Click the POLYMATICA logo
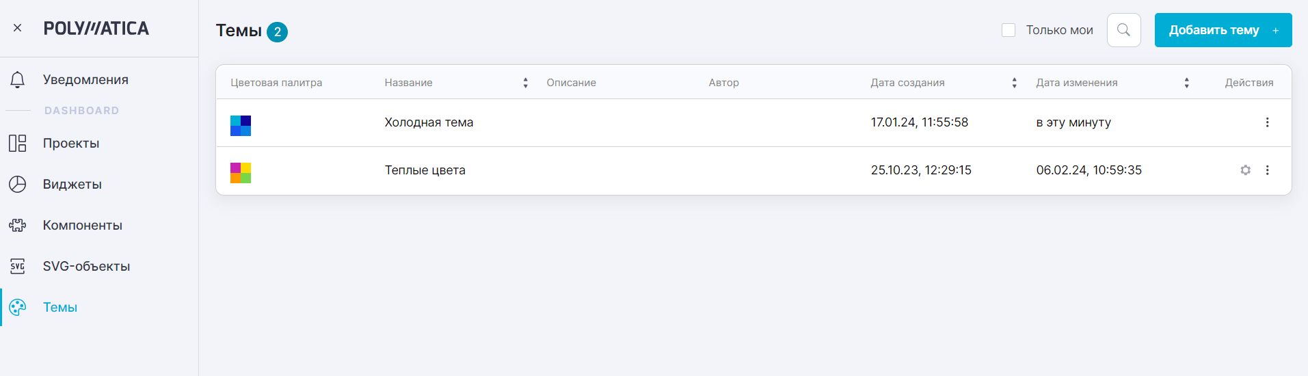The image size is (1308, 376). [96, 28]
